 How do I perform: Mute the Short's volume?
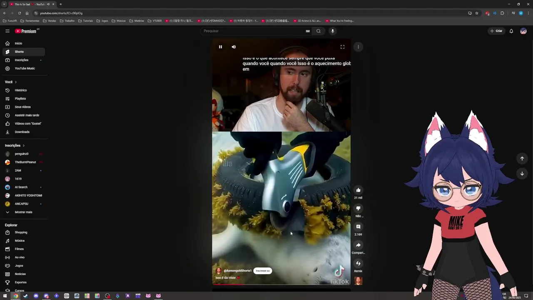point(234,47)
